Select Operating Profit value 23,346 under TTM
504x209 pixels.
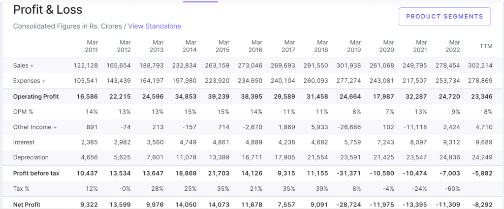(482, 97)
